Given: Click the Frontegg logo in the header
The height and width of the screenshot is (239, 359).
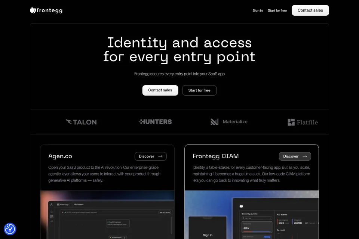Looking at the screenshot, I should [46, 10].
